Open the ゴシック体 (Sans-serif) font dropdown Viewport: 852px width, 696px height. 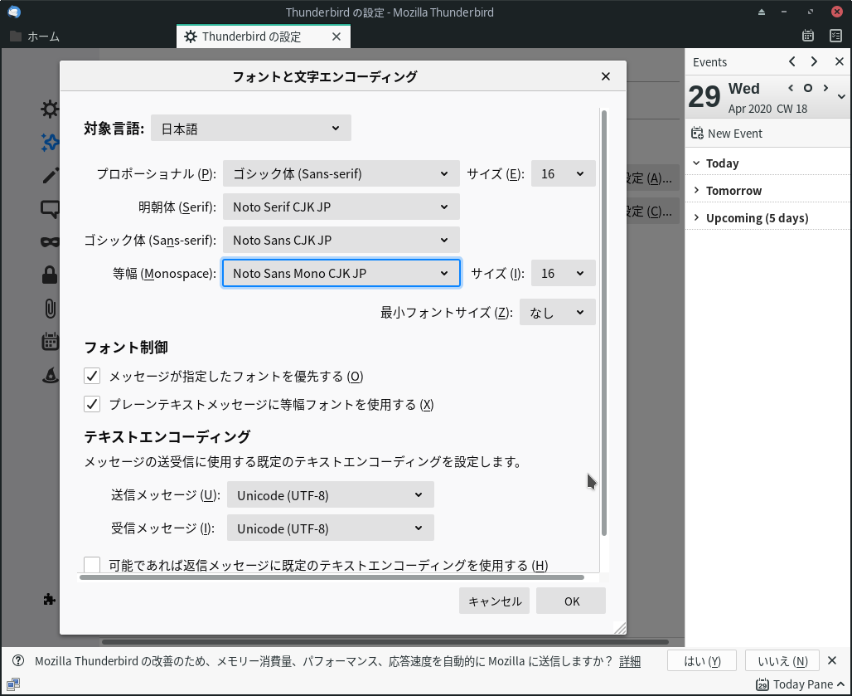coord(341,240)
